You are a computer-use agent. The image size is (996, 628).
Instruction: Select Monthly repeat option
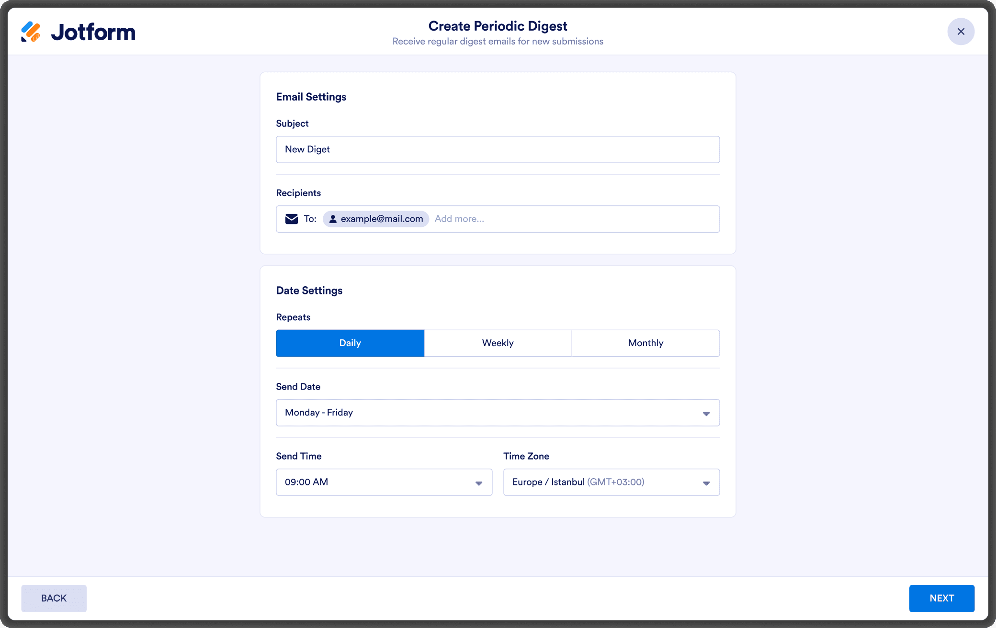[x=645, y=343]
